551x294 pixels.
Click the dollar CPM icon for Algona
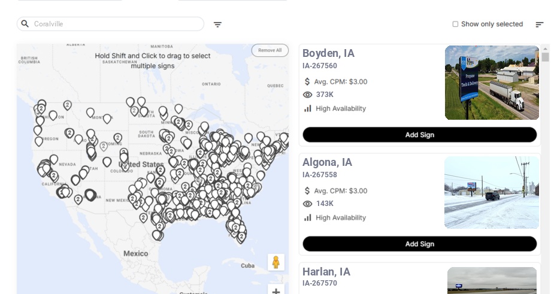(x=307, y=191)
